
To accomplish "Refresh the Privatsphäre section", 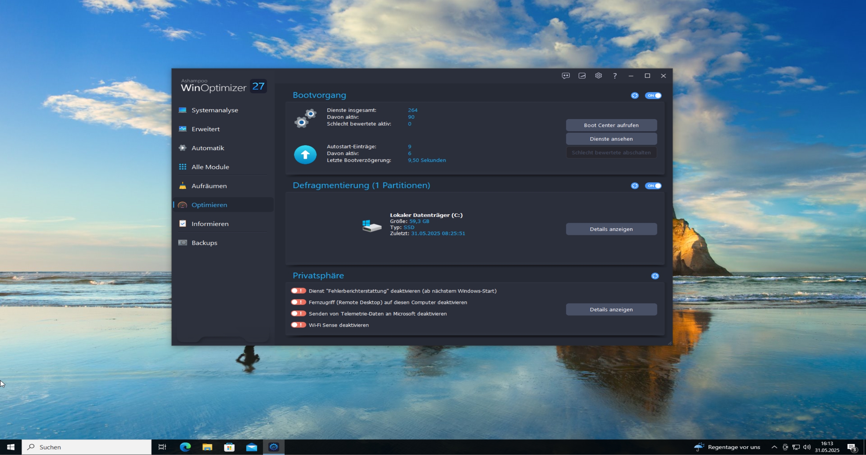I will [x=655, y=276].
